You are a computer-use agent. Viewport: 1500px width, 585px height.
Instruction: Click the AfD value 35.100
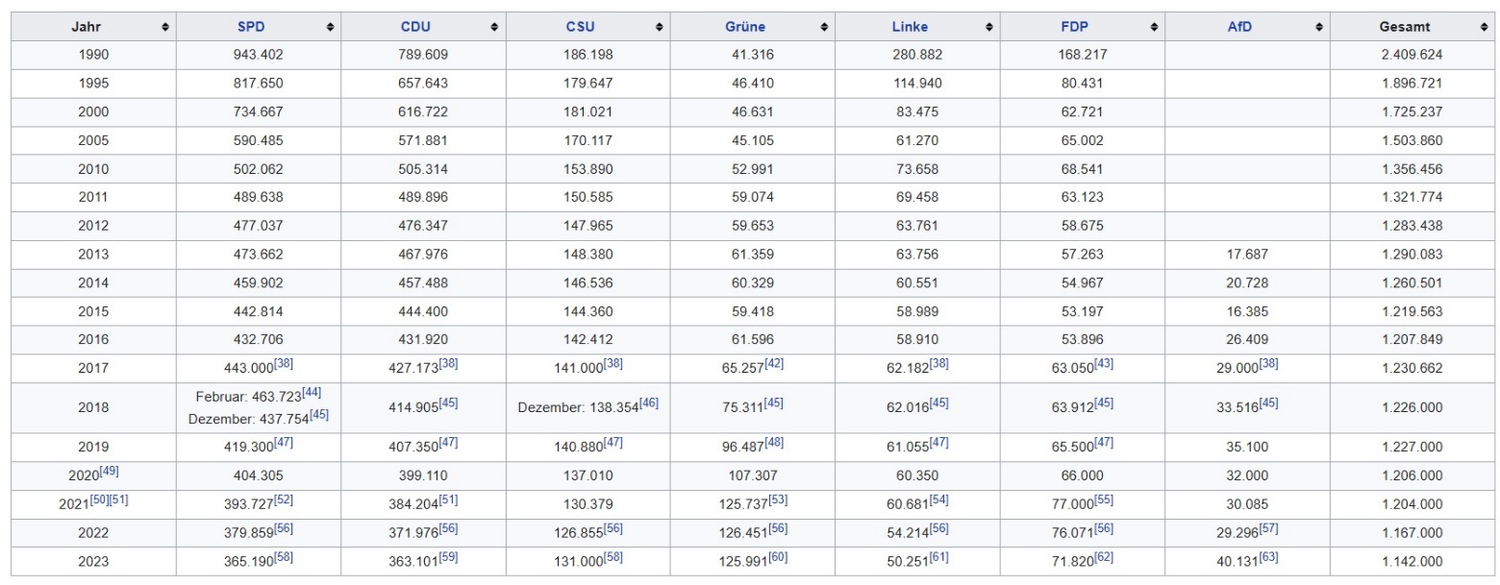pyautogui.click(x=1247, y=447)
